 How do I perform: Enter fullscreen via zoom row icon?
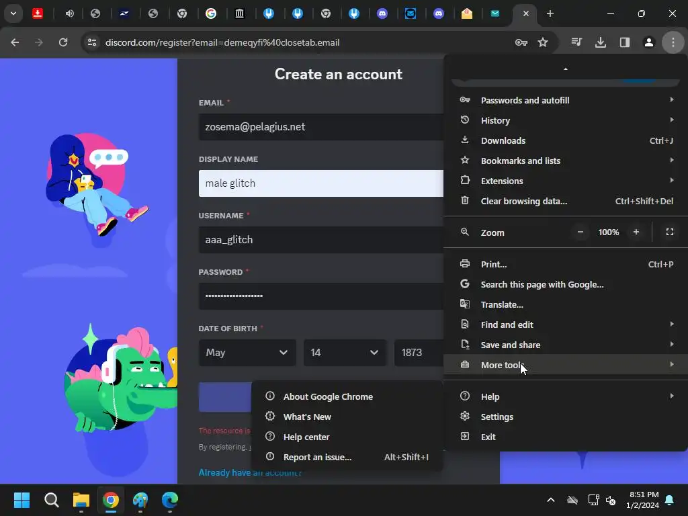[x=670, y=232]
